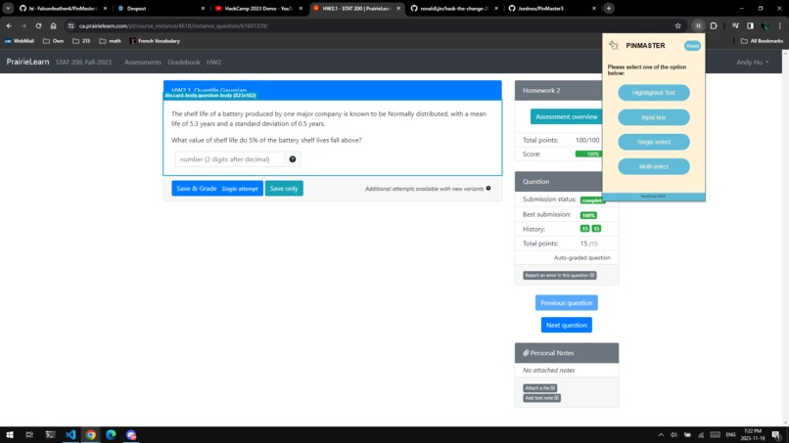Open the Andy Hu user dropdown
The image size is (789, 443).
point(752,62)
